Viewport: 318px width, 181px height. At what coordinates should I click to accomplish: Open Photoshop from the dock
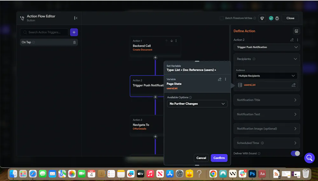(252, 174)
